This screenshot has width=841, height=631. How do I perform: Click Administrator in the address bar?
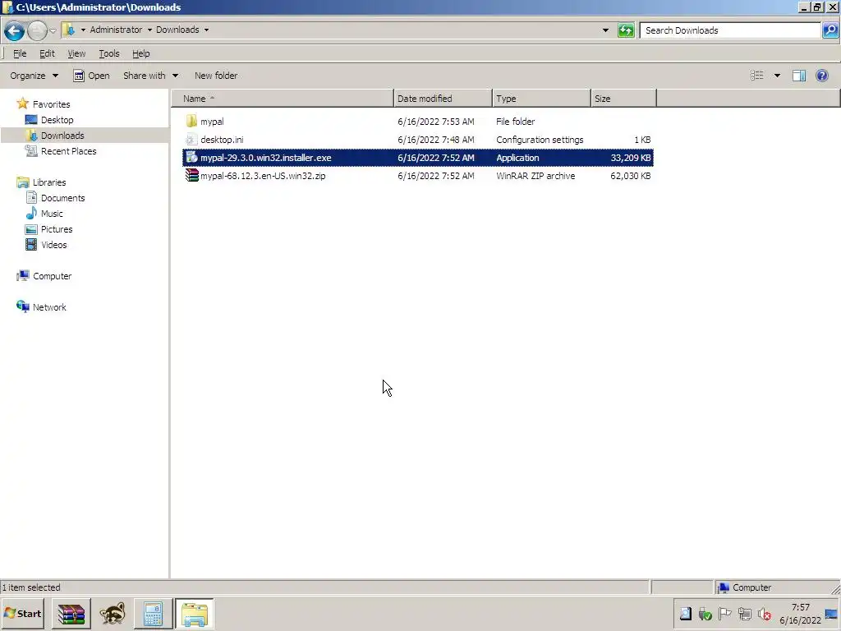pyautogui.click(x=116, y=30)
